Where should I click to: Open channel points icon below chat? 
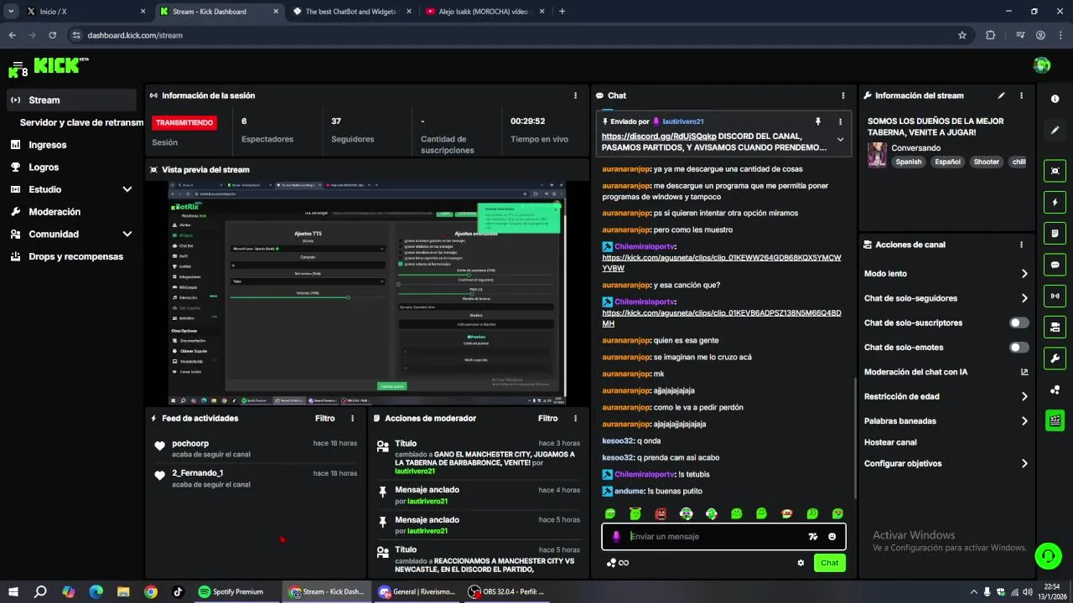point(611,563)
